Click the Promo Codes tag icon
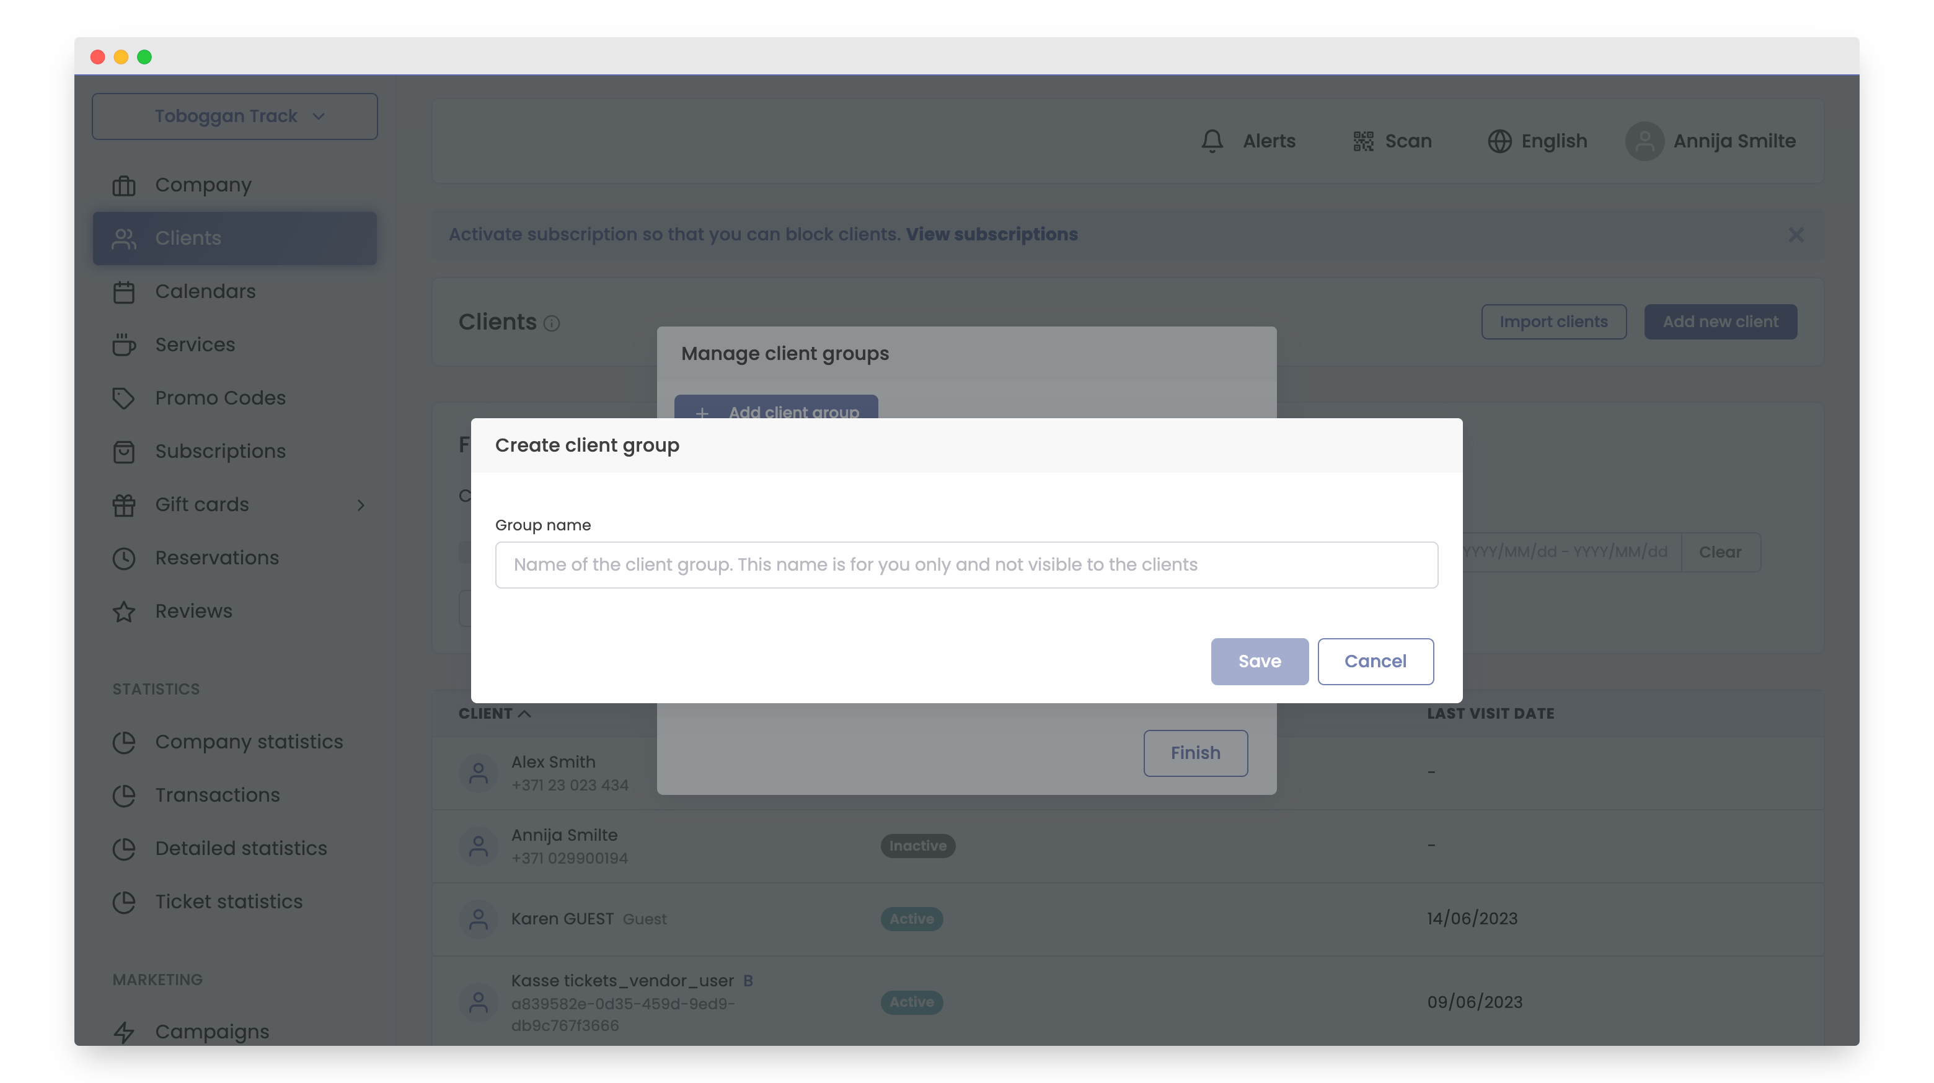This screenshot has height=1083, width=1934. (x=124, y=398)
